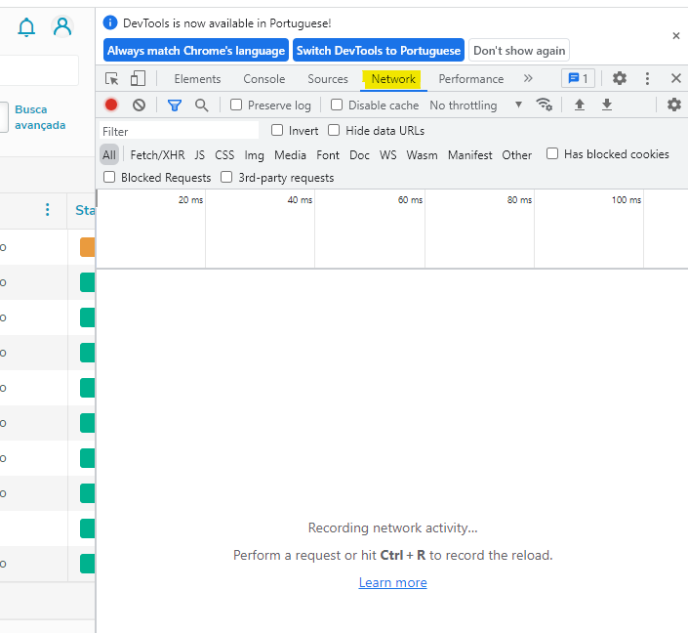The height and width of the screenshot is (633, 688).
Task: Filter requests by Other type
Action: 517,155
